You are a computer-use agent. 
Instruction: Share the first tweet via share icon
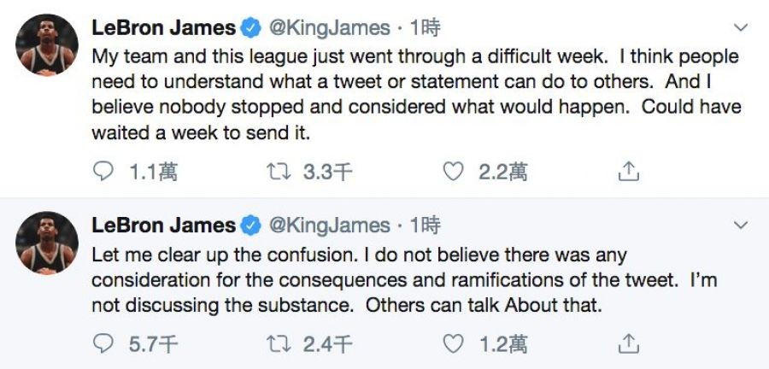click(628, 173)
